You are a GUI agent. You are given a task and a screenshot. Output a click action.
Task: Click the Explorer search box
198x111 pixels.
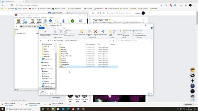tap(134, 41)
